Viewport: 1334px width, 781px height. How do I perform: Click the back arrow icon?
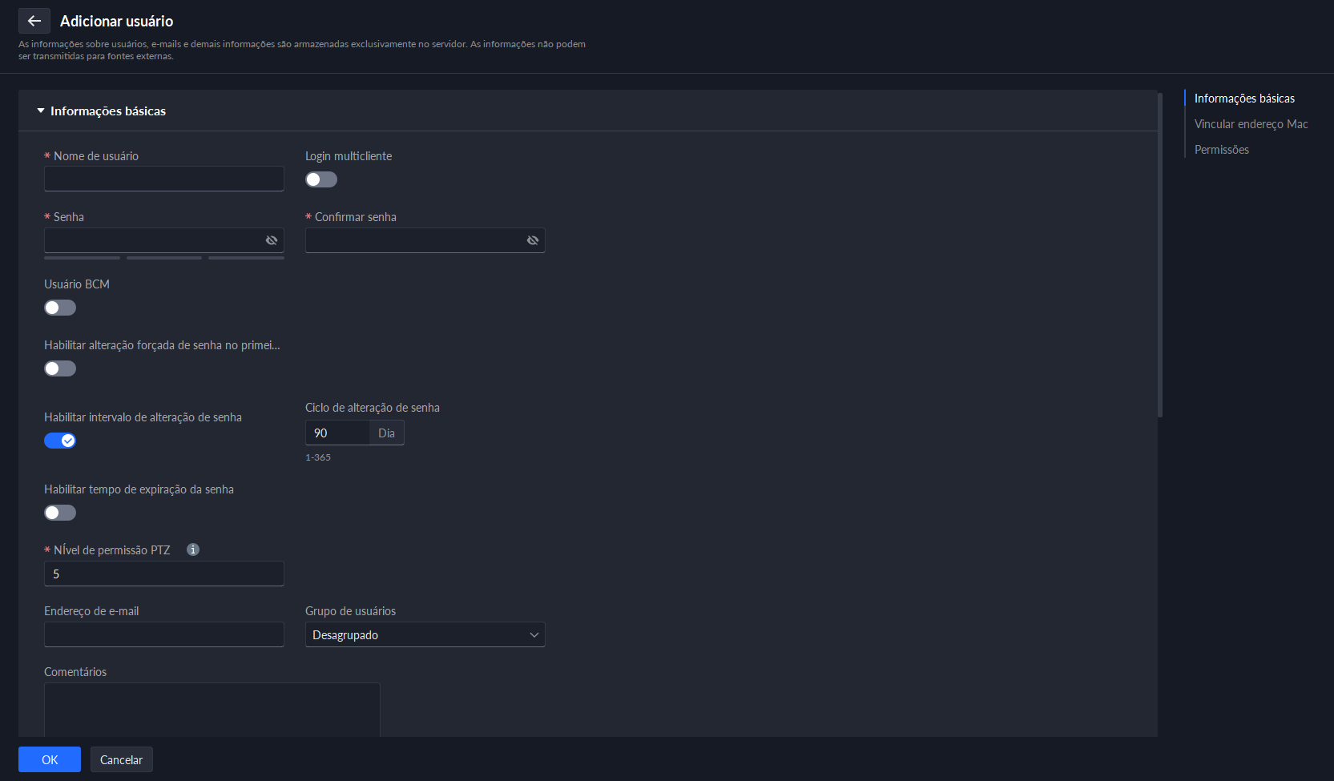click(34, 21)
